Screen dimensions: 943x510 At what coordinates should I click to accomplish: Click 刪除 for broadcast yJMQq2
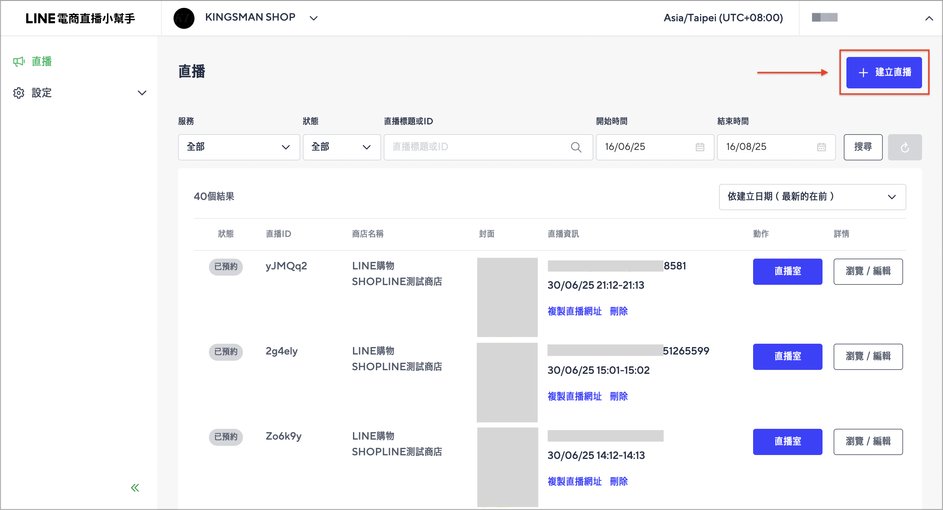[x=619, y=311]
